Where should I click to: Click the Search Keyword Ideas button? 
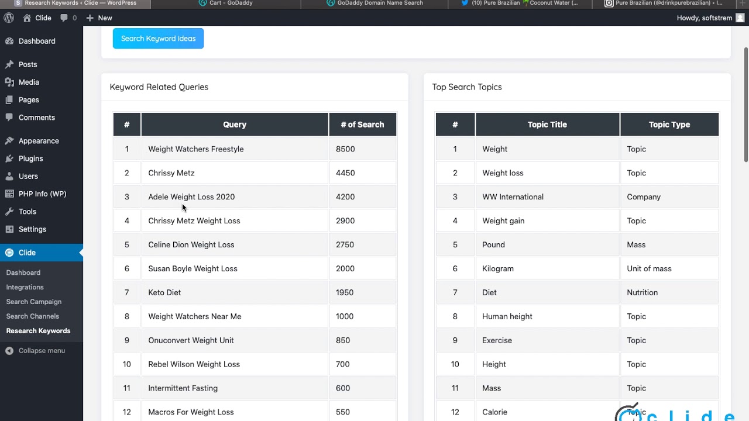158,39
